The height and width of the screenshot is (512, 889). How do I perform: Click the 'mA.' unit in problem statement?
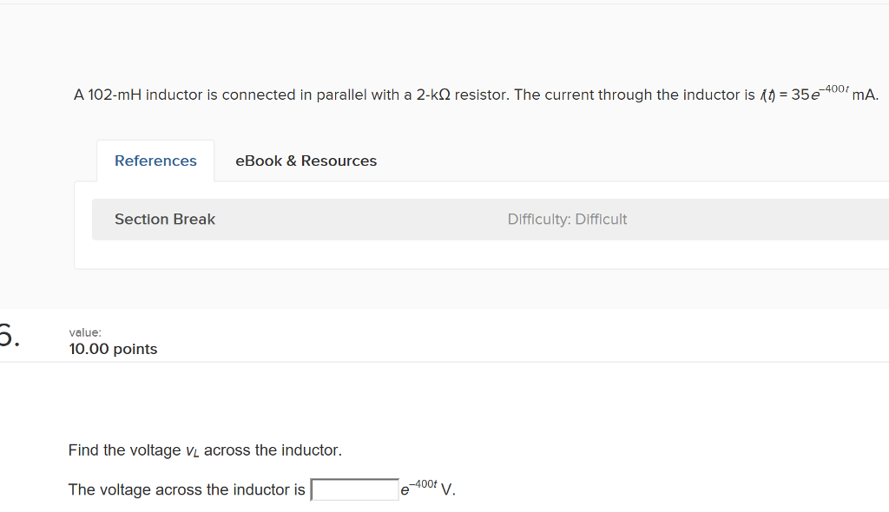tap(866, 95)
